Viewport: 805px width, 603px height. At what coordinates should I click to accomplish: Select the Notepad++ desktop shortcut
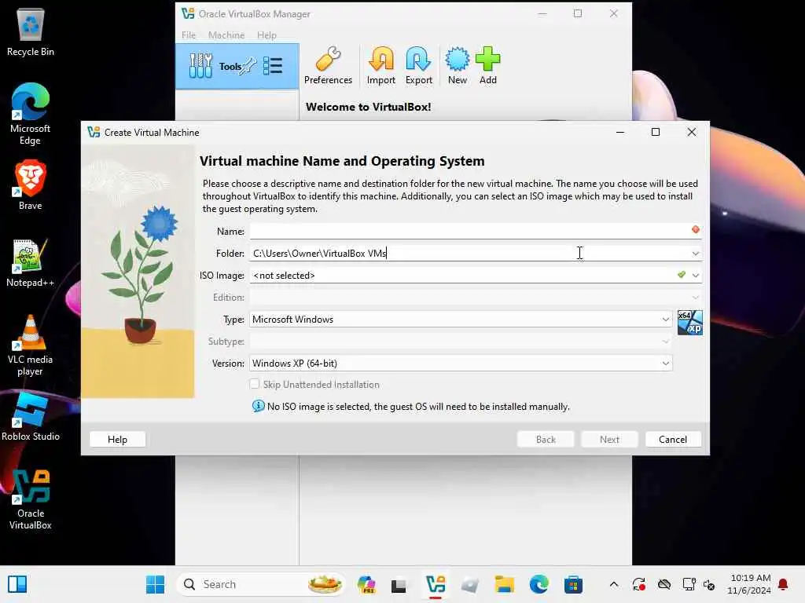31,262
